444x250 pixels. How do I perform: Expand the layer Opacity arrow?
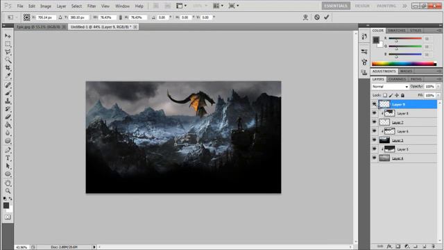coord(438,86)
